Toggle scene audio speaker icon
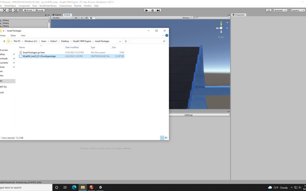This screenshot has width=306, height=191. [x=86, y=18]
